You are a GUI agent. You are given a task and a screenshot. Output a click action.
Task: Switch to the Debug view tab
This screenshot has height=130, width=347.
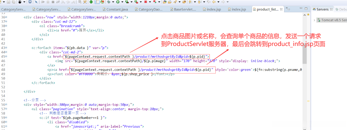click(341, 10)
